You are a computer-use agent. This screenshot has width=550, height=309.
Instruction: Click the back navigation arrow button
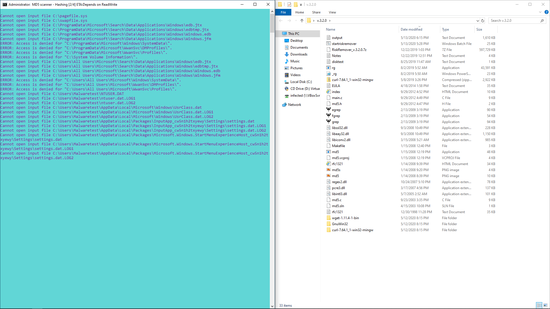tap(280, 20)
